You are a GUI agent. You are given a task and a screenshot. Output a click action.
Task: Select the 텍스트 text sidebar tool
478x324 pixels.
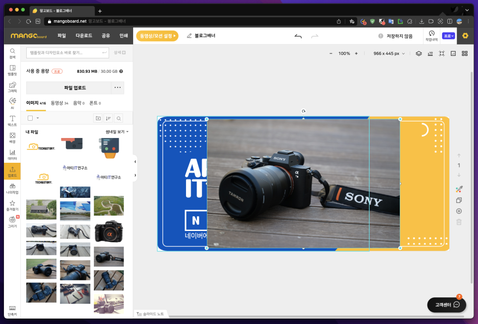coord(12,121)
